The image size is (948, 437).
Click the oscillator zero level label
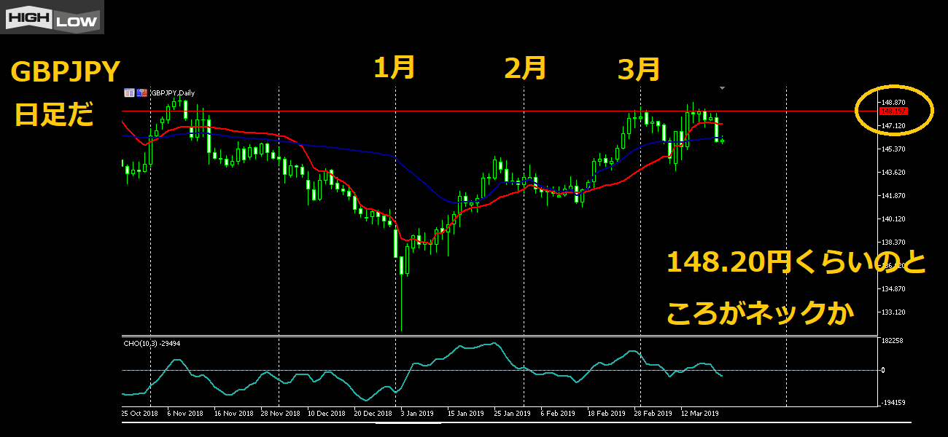pos(883,370)
